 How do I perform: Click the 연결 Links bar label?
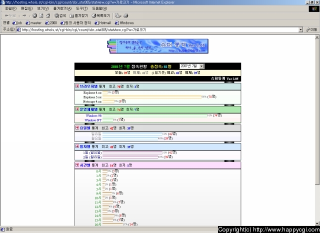click(6, 23)
